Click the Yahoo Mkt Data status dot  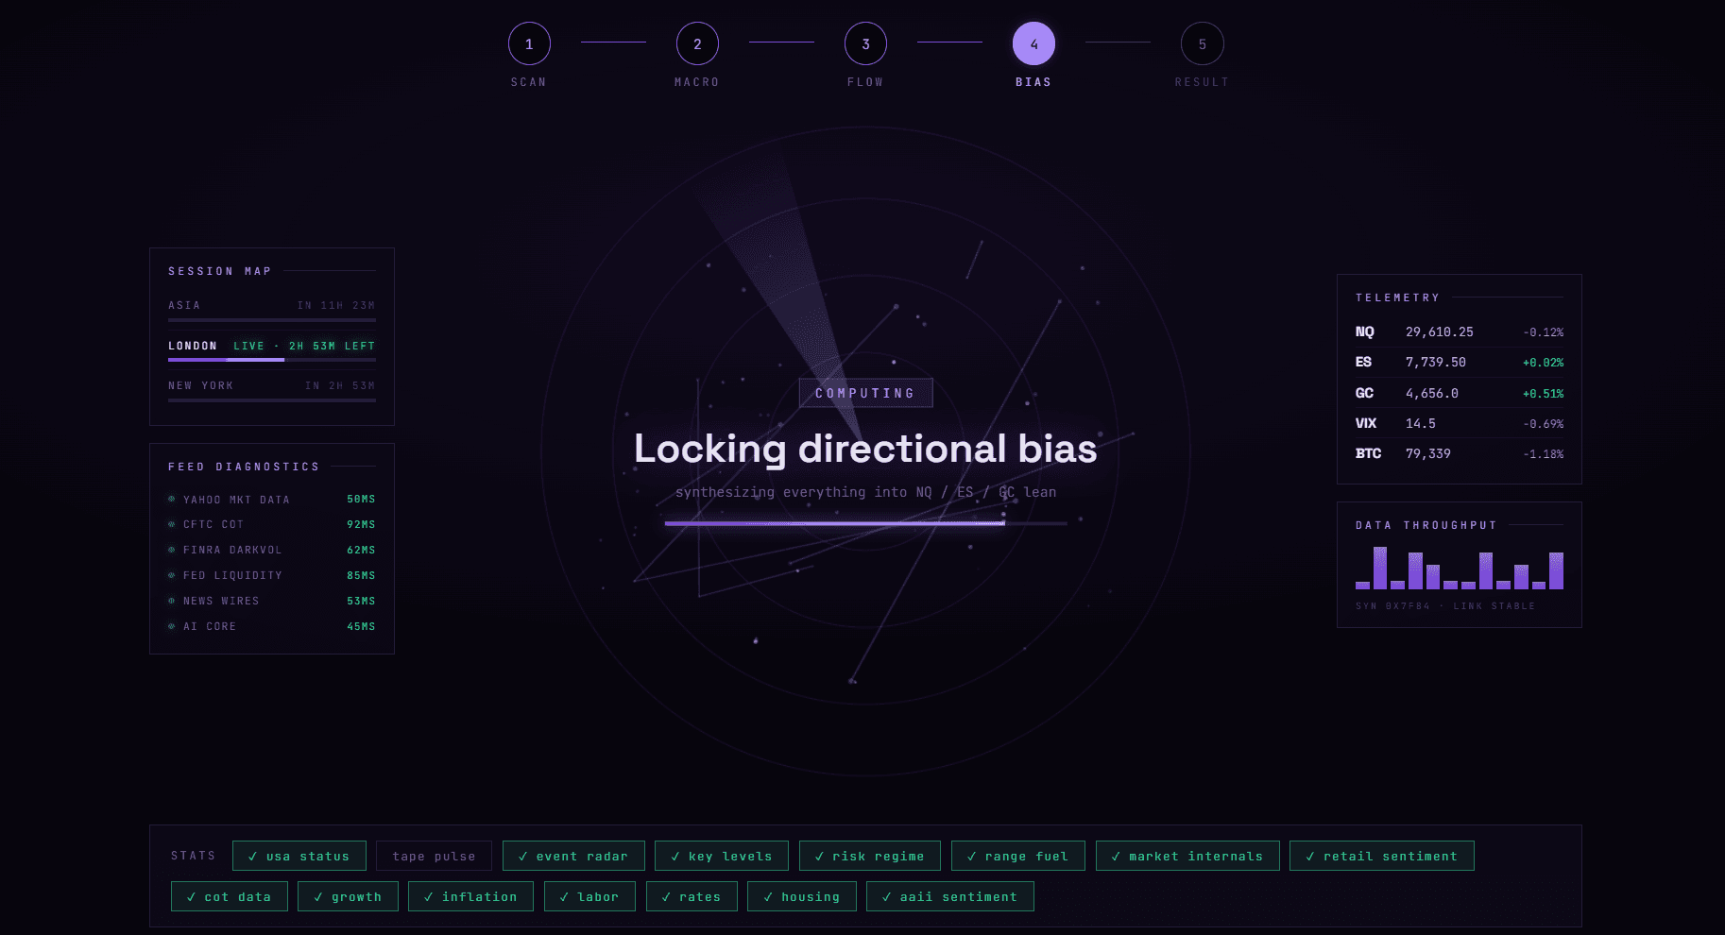point(172,499)
